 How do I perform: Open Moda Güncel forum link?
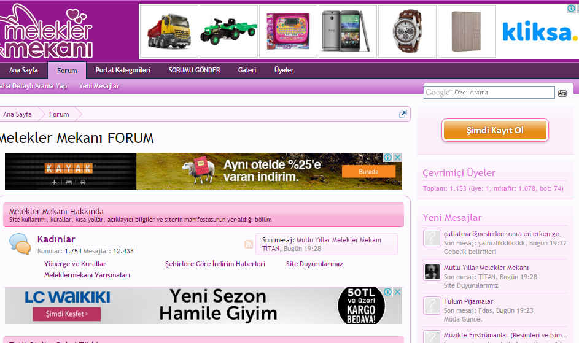click(x=463, y=319)
